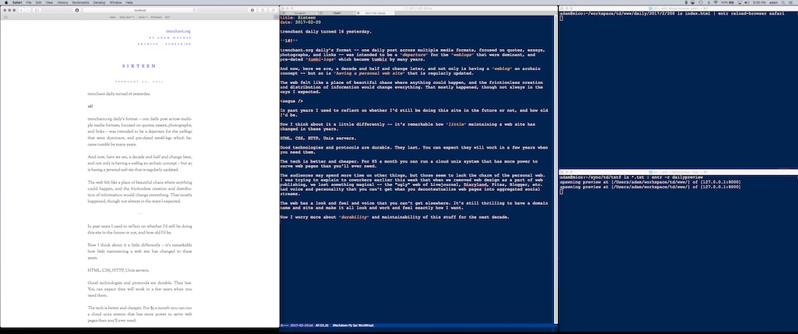The width and height of the screenshot is (798, 334).
Task: Close the *Daily* editor tab
Action: tap(321, 13)
